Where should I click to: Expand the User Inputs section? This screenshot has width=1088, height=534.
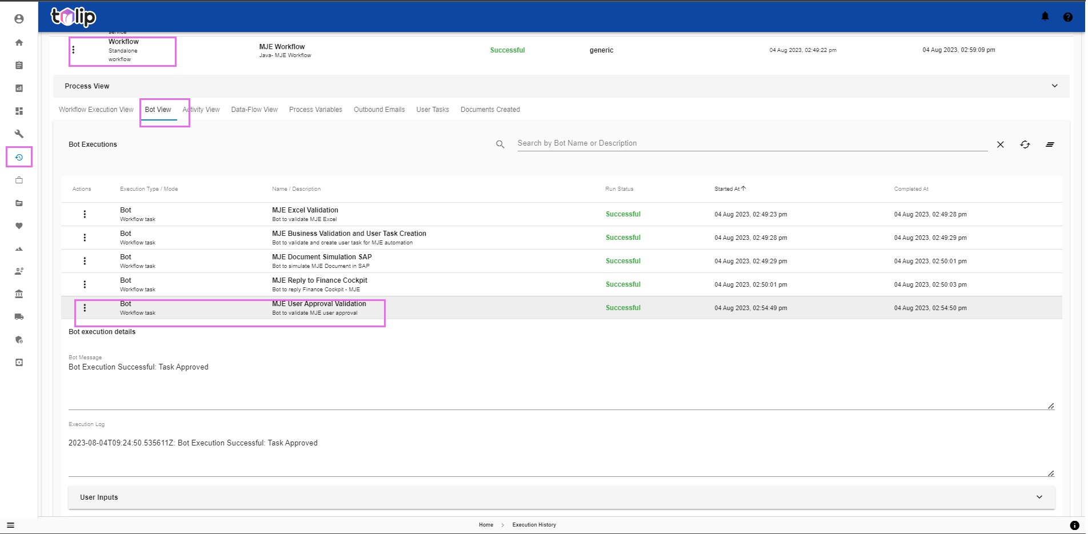[x=561, y=497]
